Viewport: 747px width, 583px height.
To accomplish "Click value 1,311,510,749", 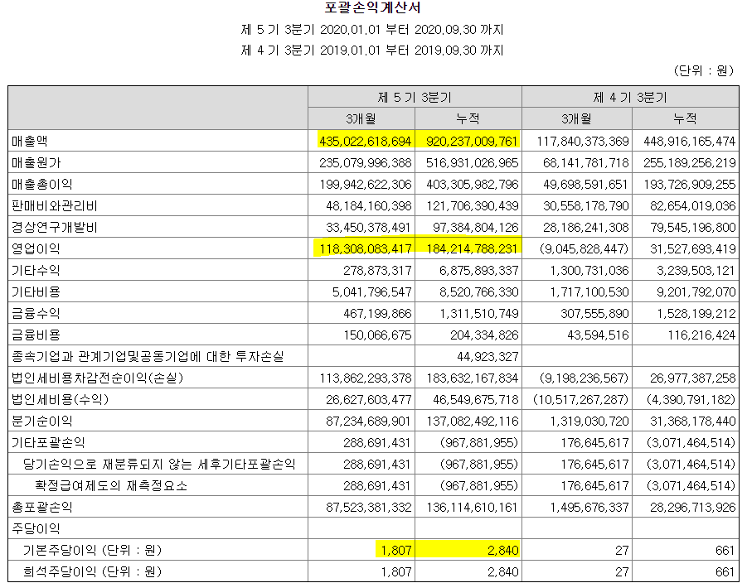I will (x=478, y=313).
